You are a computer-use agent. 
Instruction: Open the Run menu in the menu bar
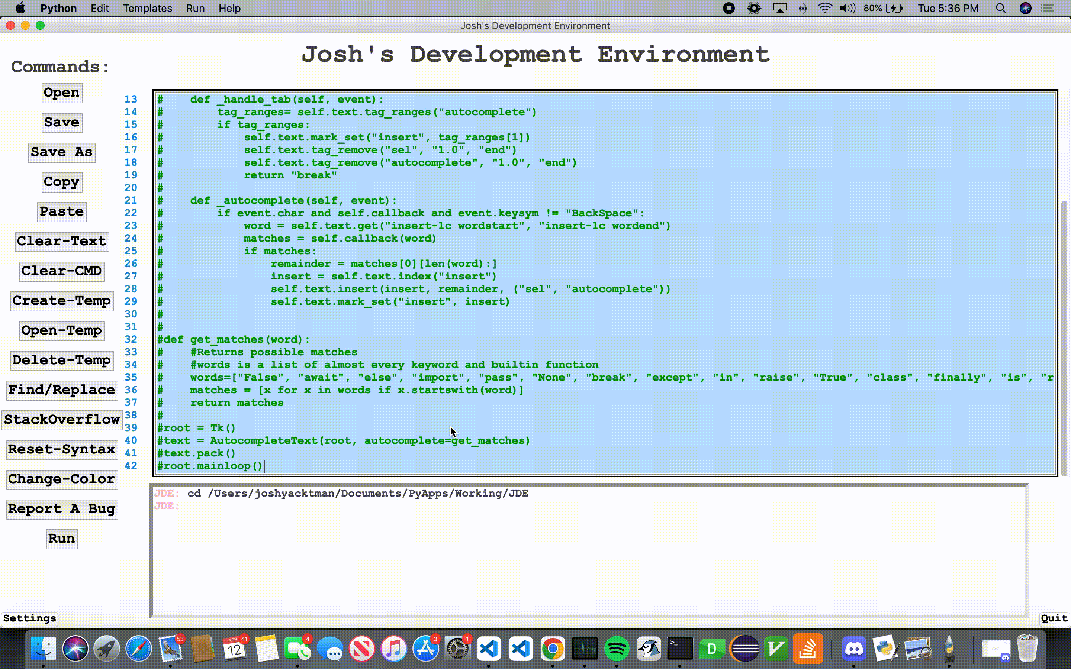195,8
